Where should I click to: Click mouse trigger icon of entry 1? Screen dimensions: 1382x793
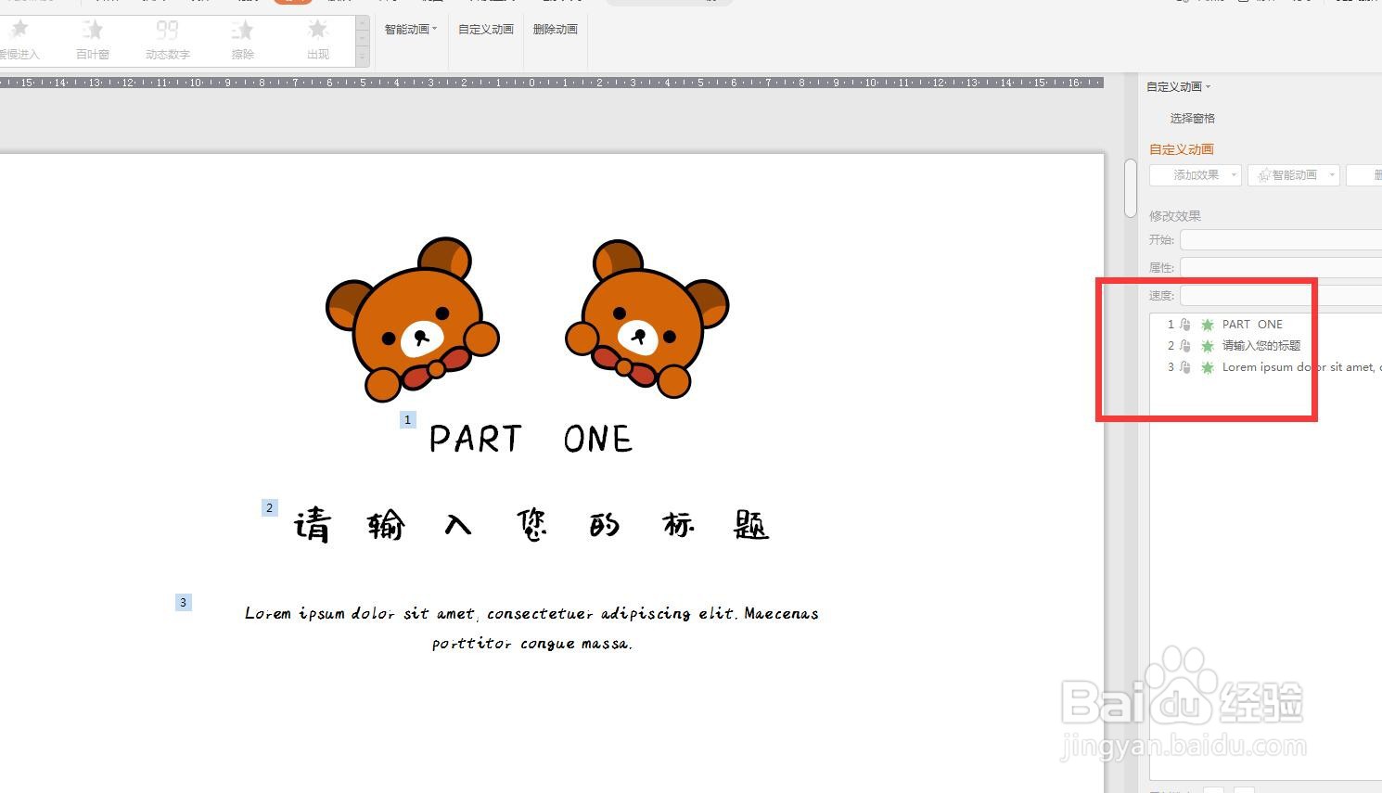[1185, 325]
